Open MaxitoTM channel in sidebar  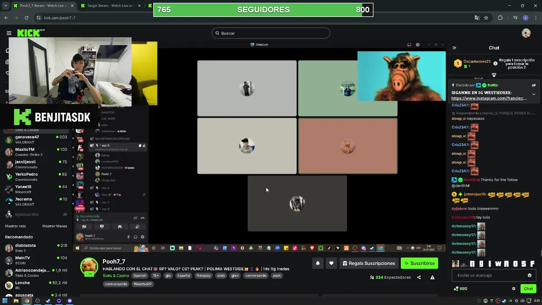[x=36, y=152]
